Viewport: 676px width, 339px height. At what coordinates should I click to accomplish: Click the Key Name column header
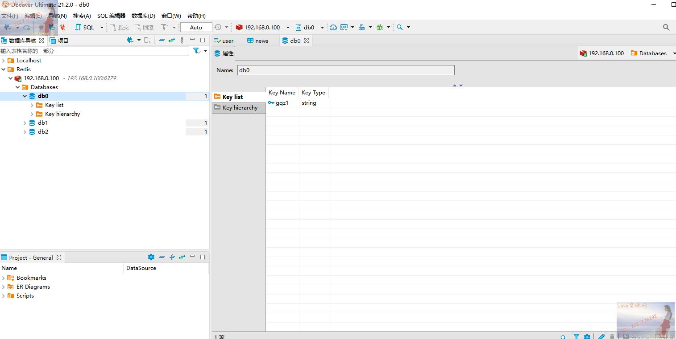(282, 93)
